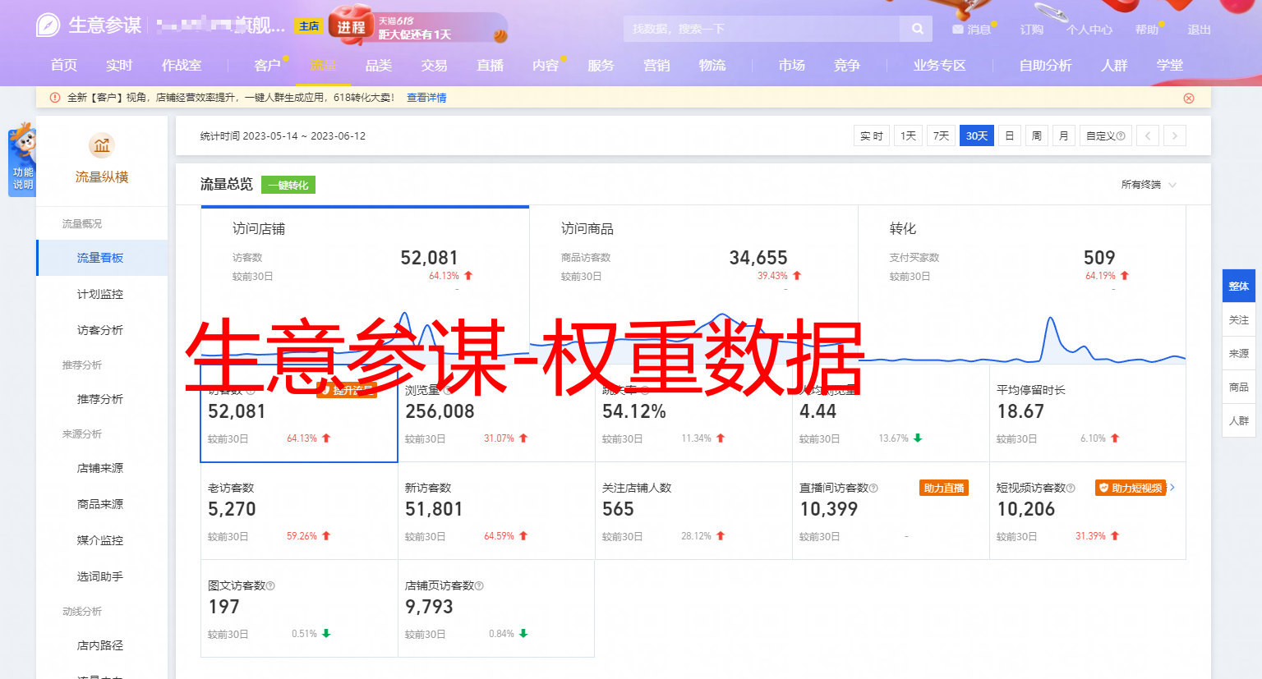The height and width of the screenshot is (679, 1262).
Task: Click arrow right of 助力短视频 badge
Action: click(1172, 488)
